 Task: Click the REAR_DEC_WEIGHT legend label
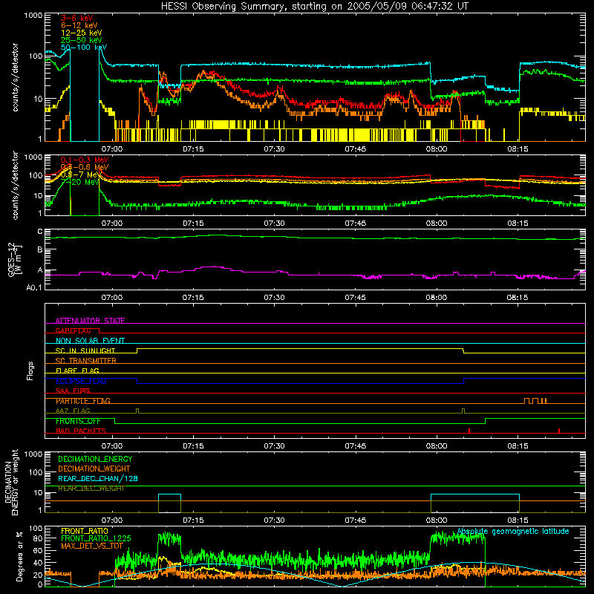point(91,489)
